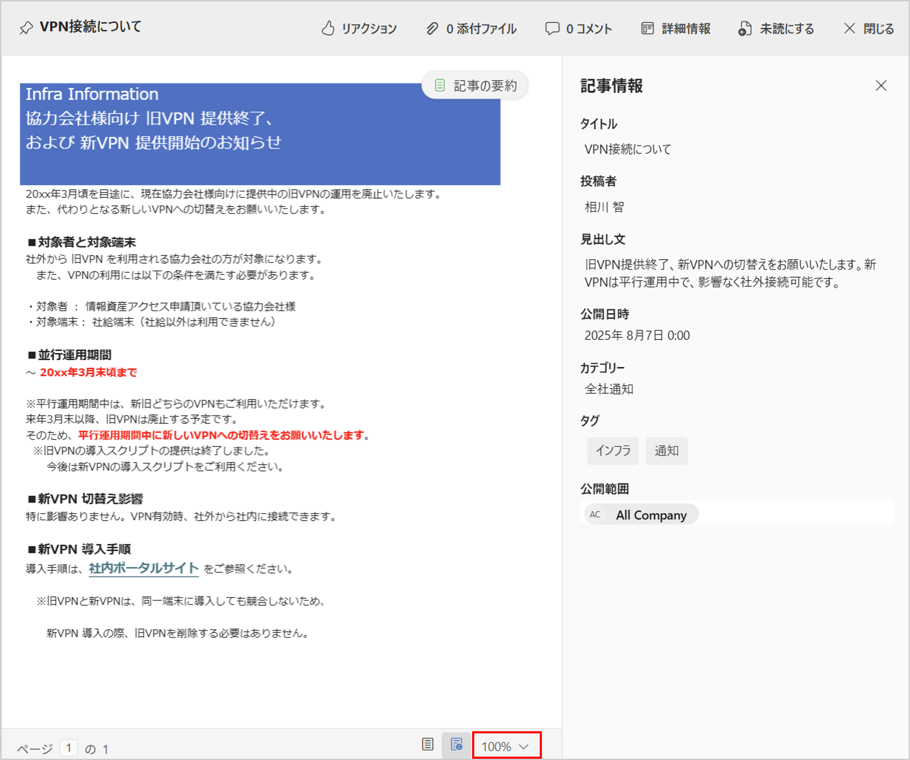Click the page number input box
Image resolution: width=910 pixels, height=760 pixels.
click(x=69, y=748)
